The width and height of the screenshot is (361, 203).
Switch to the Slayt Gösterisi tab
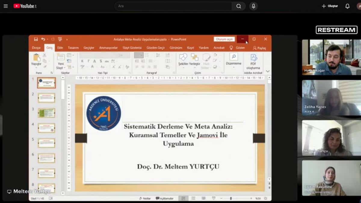pos(132,48)
